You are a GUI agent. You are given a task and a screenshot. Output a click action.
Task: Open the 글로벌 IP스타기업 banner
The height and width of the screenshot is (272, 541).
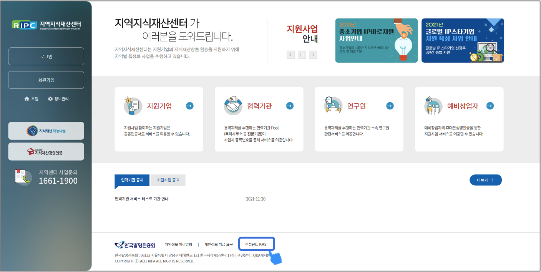point(463,40)
